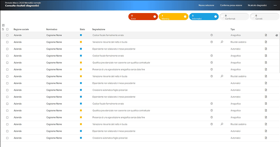Open clock icon in third Codice fiscale row
The width and height of the screenshot is (280, 147).
pyautogui.click(x=212, y=103)
